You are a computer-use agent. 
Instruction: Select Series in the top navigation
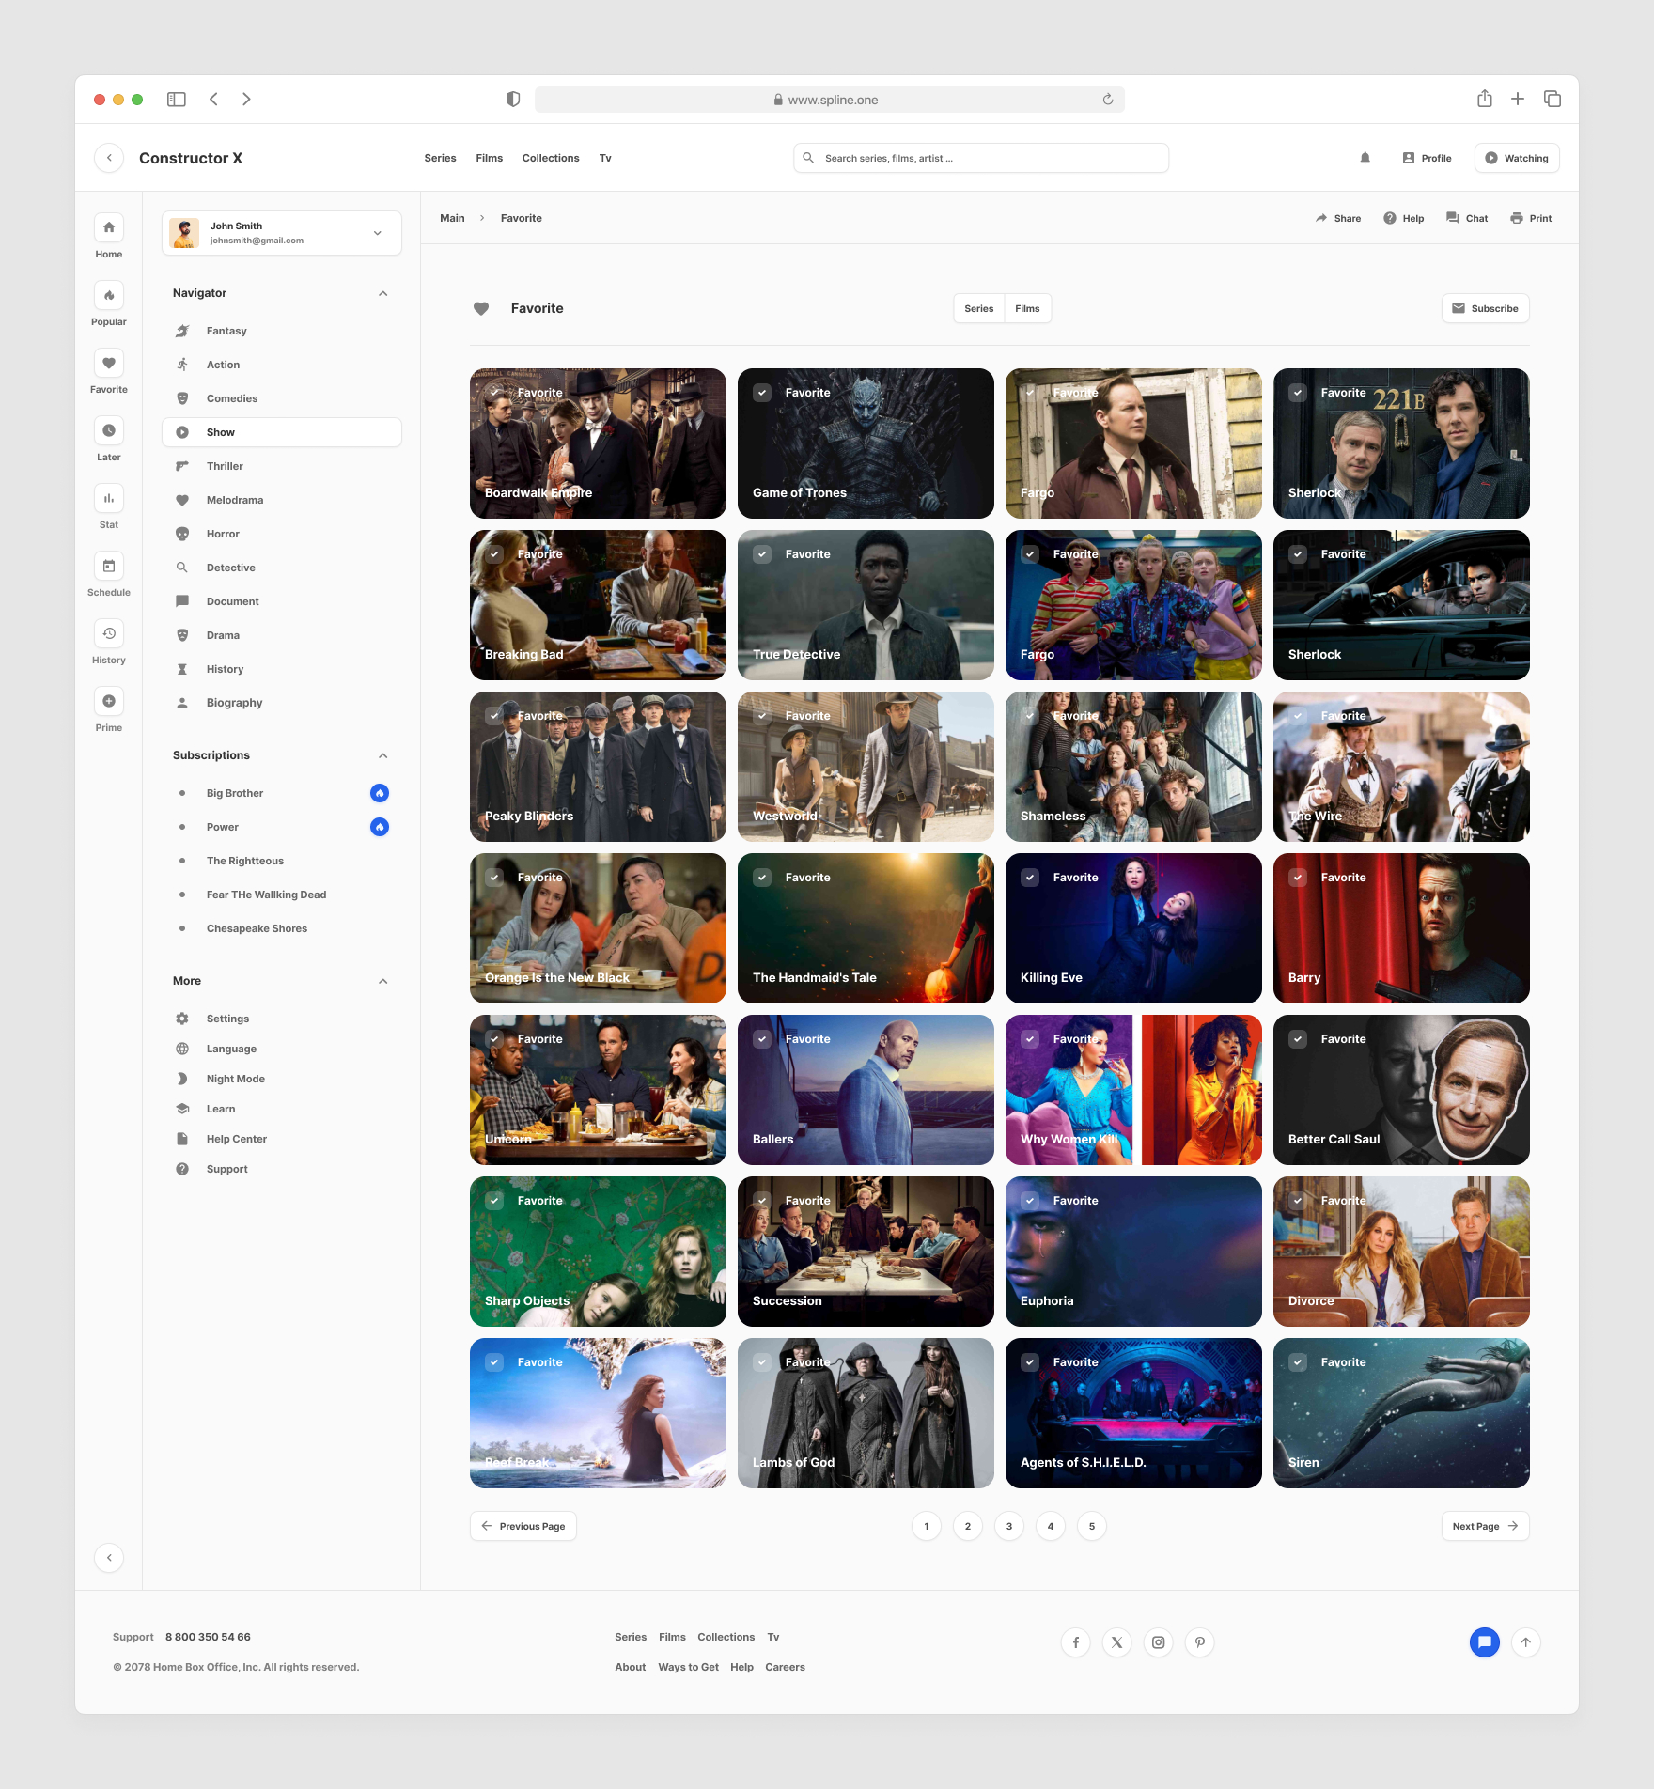(x=440, y=158)
